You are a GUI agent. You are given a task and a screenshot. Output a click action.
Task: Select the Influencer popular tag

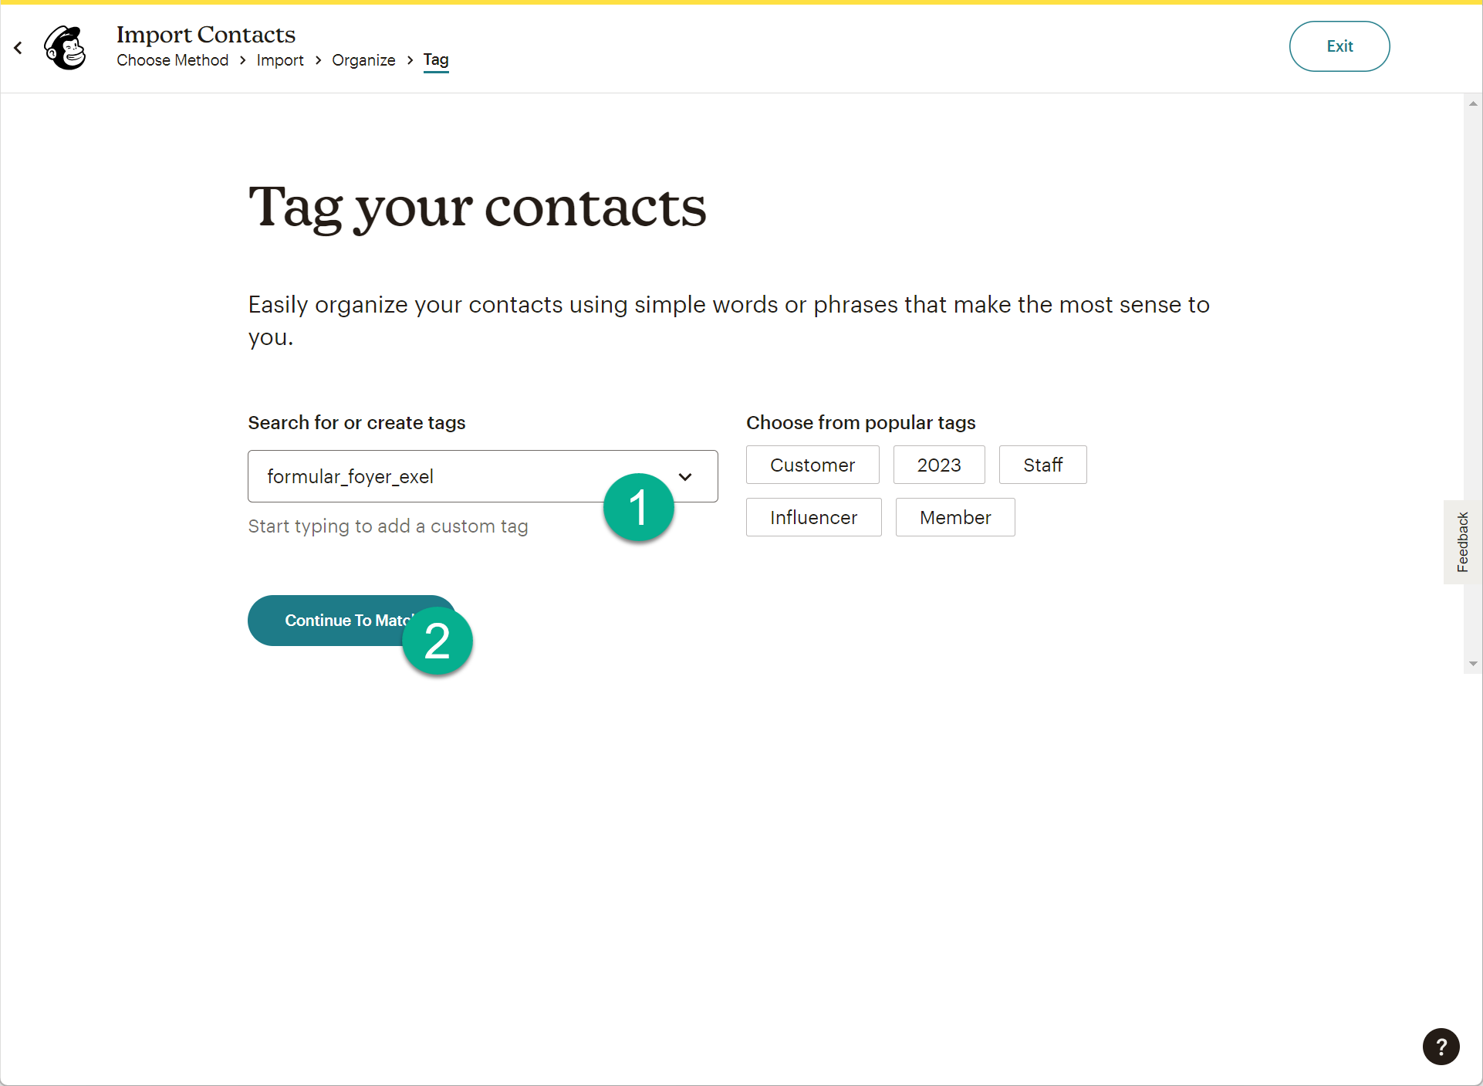813,518
